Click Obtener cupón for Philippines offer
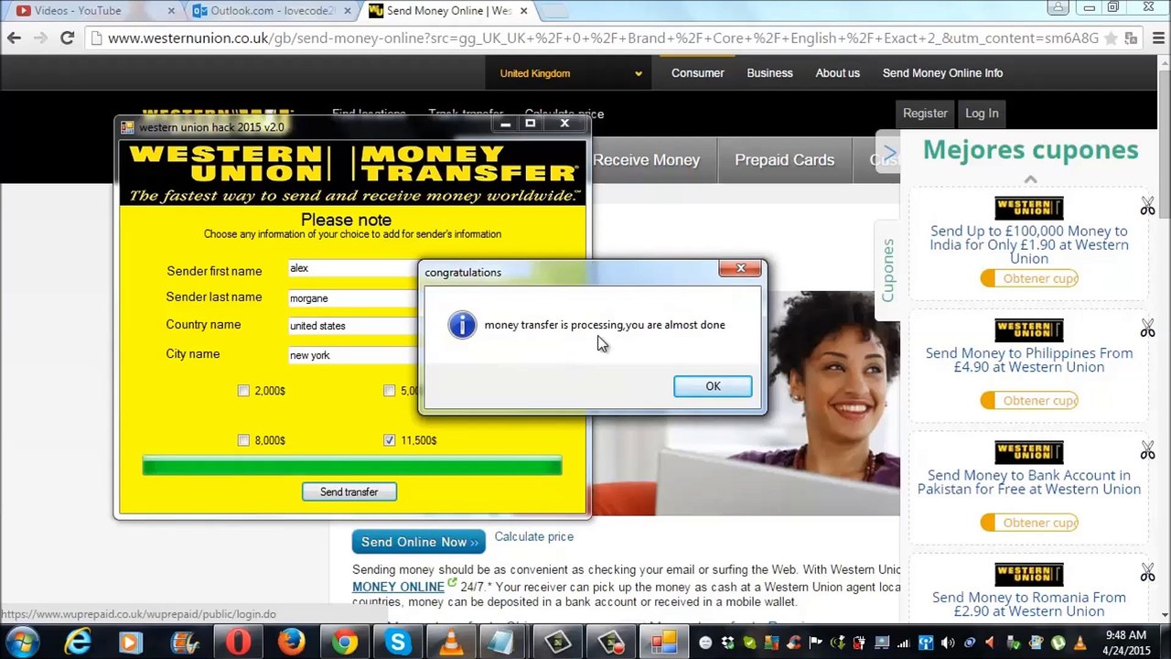This screenshot has height=659, width=1171. tap(1029, 400)
